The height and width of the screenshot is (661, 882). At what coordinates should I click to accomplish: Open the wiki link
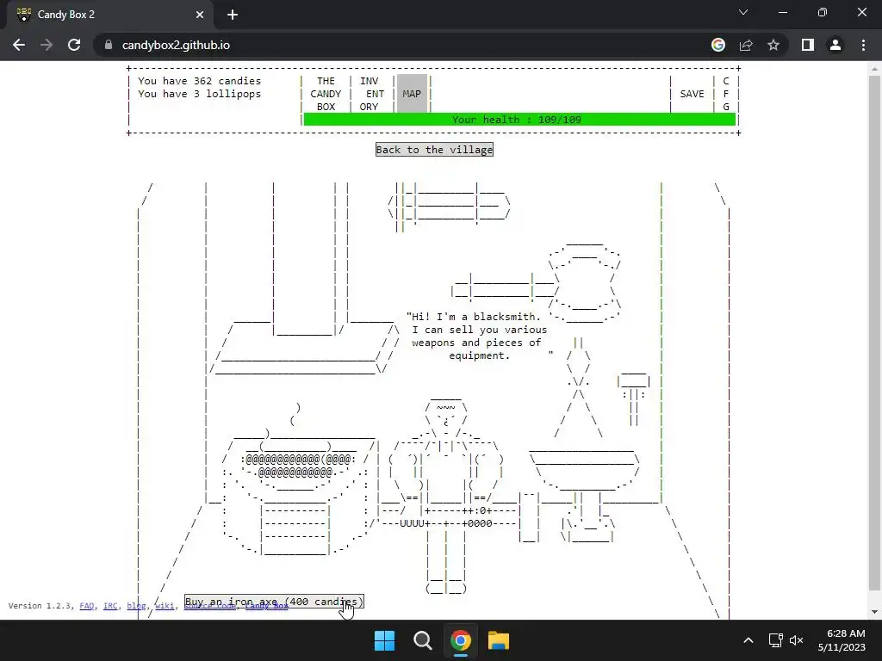coord(165,605)
